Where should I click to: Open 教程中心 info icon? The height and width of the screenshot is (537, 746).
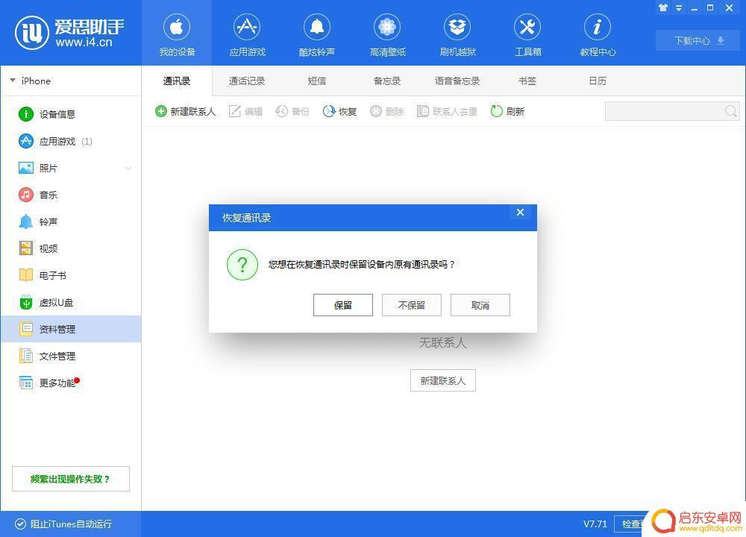tap(598, 27)
